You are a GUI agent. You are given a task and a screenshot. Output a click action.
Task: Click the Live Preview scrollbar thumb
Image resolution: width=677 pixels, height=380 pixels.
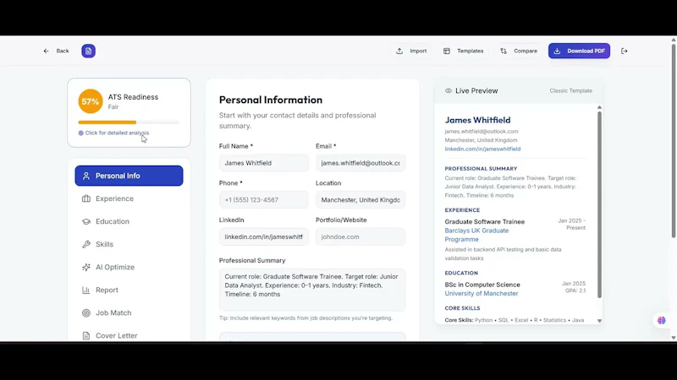[x=599, y=204]
